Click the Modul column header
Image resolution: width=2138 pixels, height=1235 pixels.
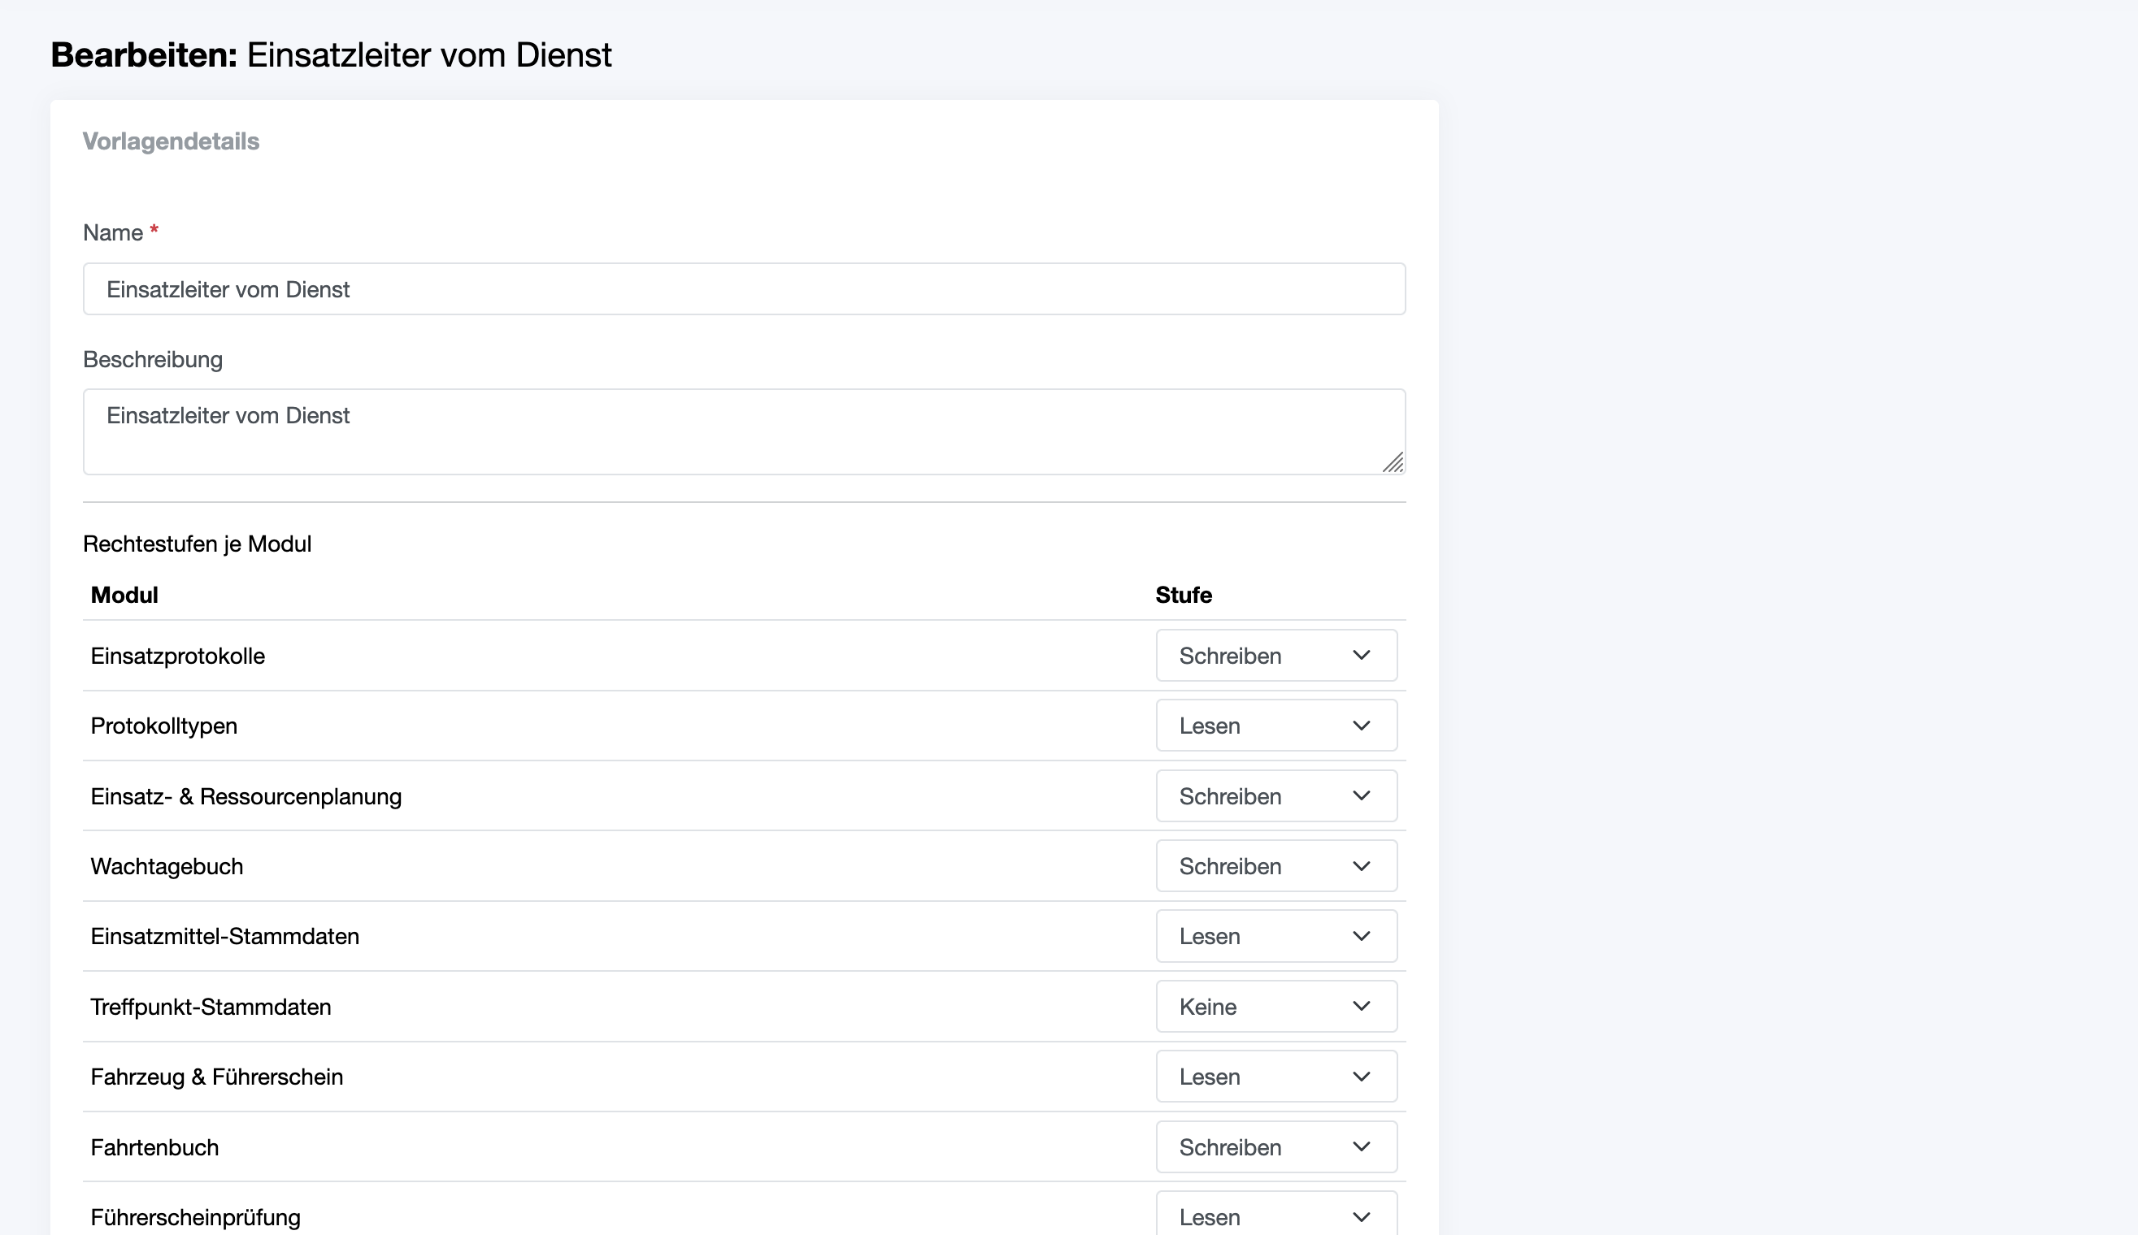(x=124, y=595)
